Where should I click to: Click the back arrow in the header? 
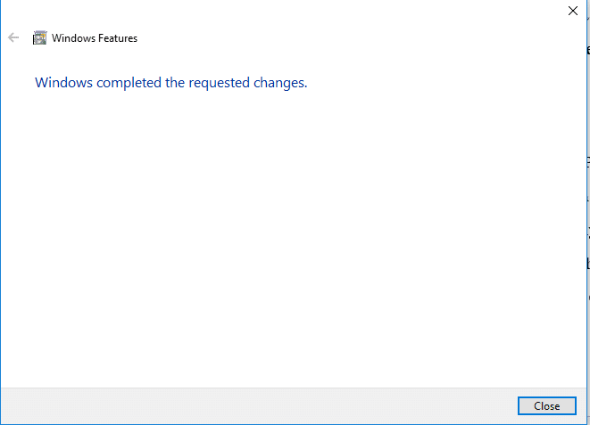click(x=13, y=37)
